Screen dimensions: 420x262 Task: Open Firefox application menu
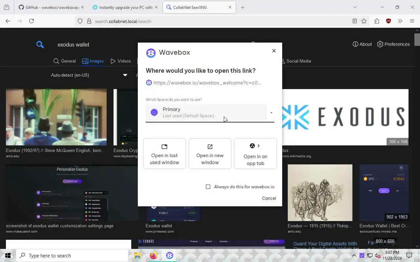(x=412, y=21)
